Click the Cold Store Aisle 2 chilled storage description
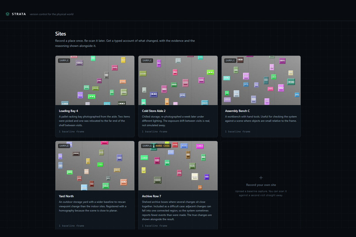 (x=176, y=121)
